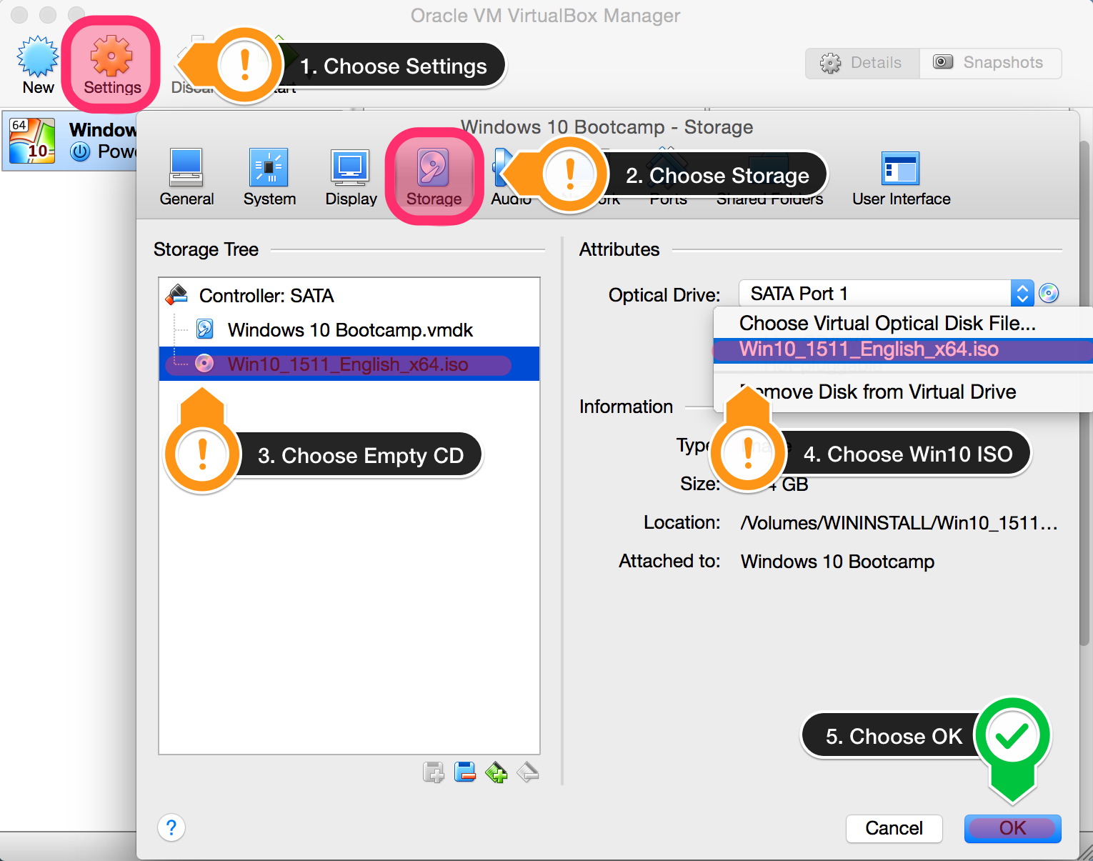Click the optical disc icon beside SATA Port 1

pos(1049,293)
